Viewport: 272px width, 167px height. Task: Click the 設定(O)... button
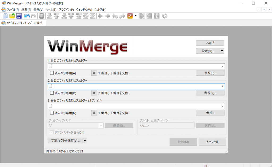208,51
